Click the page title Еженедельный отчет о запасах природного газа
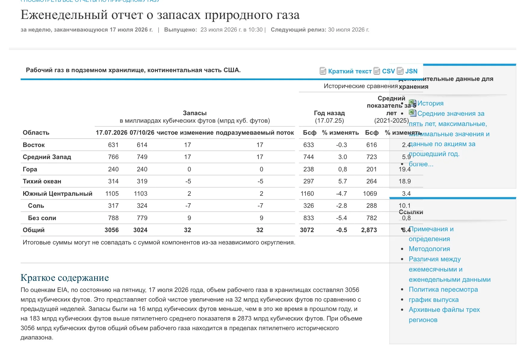 pos(160,15)
